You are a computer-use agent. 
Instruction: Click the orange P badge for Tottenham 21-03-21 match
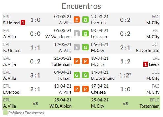[77, 61]
